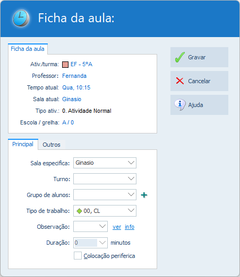
Task: Expand the Sala especifica dropdown
Action: tap(131, 163)
